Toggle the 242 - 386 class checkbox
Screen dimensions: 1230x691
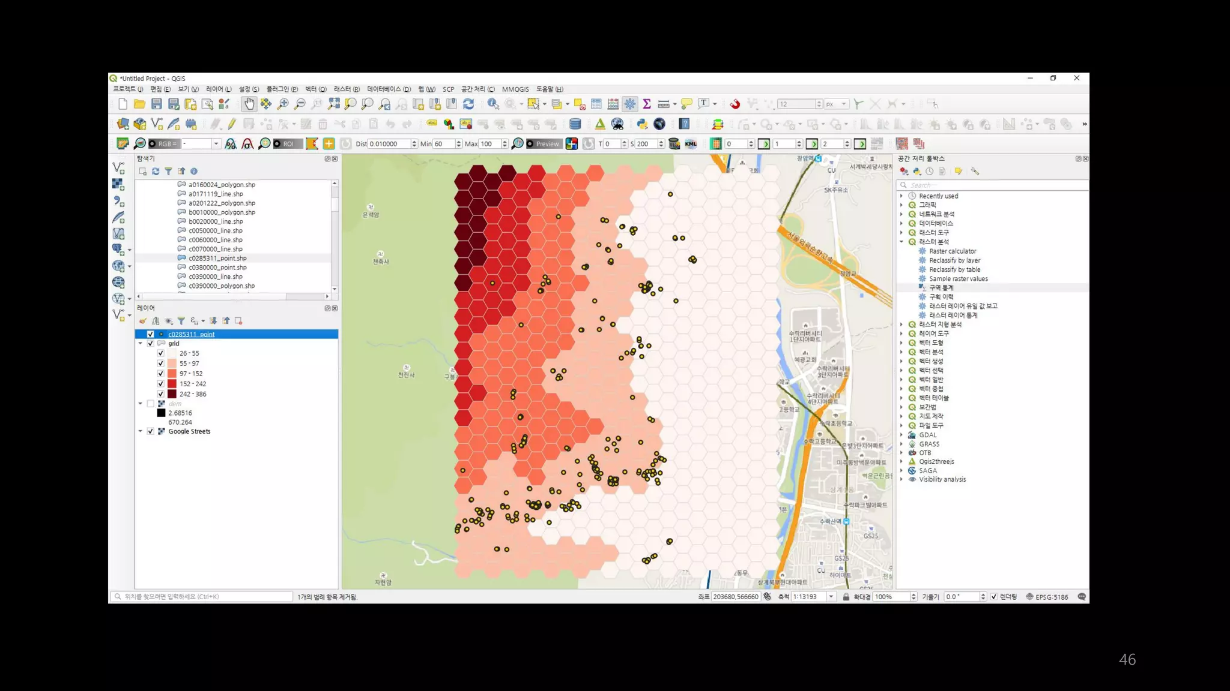point(160,394)
